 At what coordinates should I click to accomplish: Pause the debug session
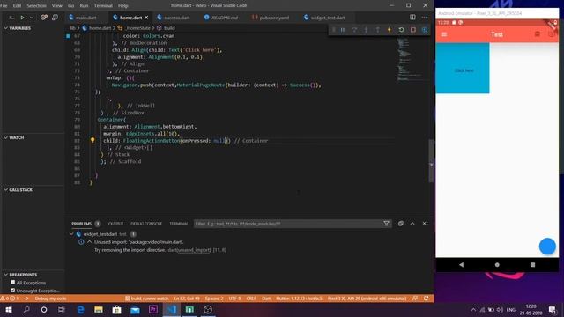(x=343, y=30)
